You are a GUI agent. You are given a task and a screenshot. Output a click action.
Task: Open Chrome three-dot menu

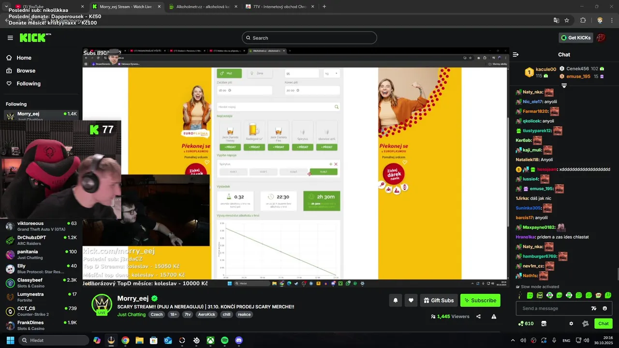[612, 20]
